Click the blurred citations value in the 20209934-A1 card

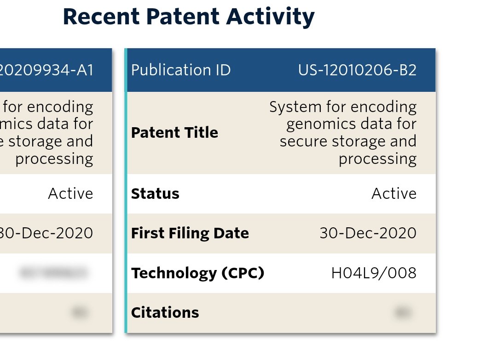[80, 313]
